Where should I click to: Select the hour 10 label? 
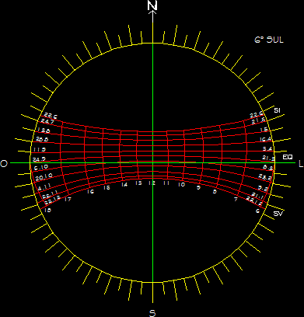181,185
